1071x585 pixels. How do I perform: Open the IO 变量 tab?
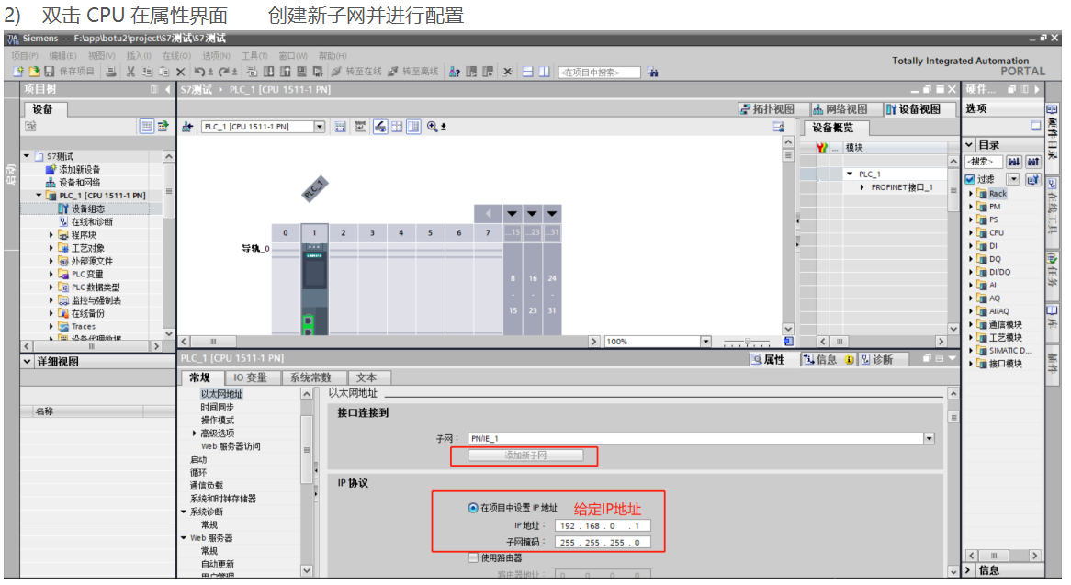click(250, 377)
